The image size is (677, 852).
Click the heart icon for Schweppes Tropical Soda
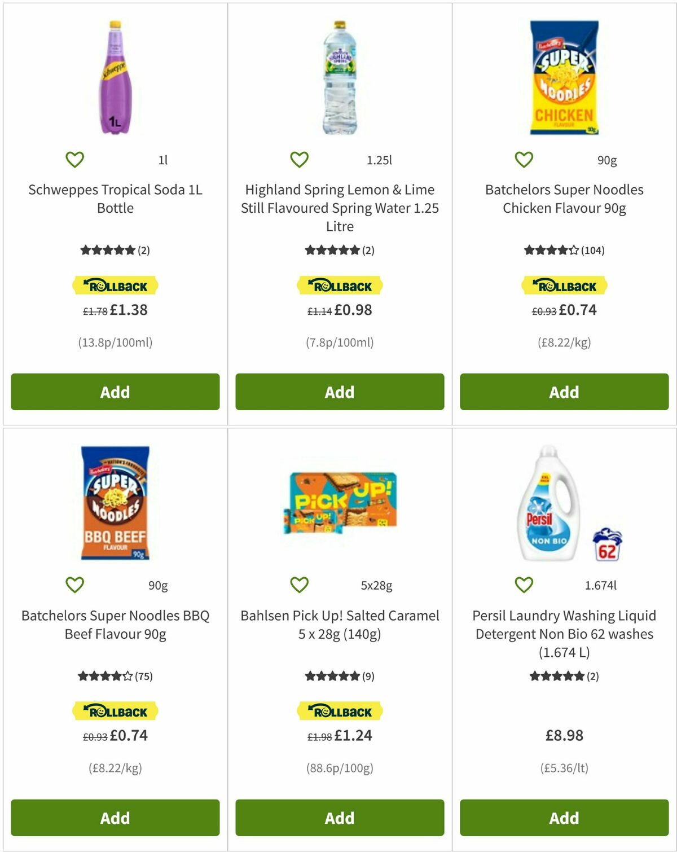[75, 159]
